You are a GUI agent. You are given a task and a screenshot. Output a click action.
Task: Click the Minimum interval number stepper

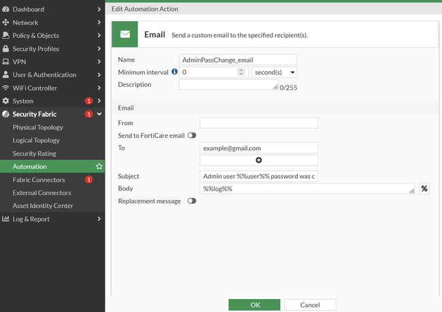(x=241, y=72)
